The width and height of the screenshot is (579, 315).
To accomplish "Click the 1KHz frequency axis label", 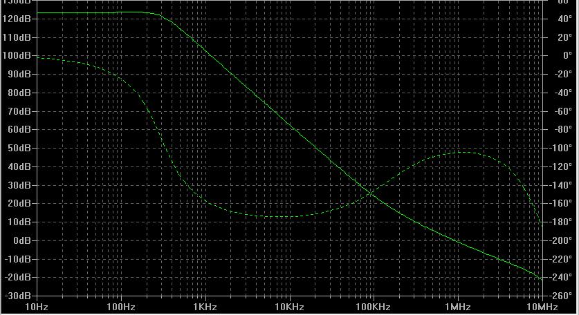I will 205,307.
